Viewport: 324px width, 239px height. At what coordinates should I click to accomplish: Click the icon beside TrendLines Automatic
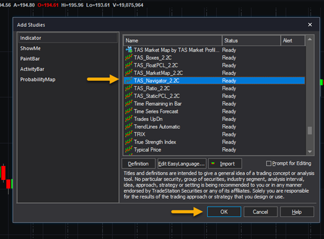point(129,126)
